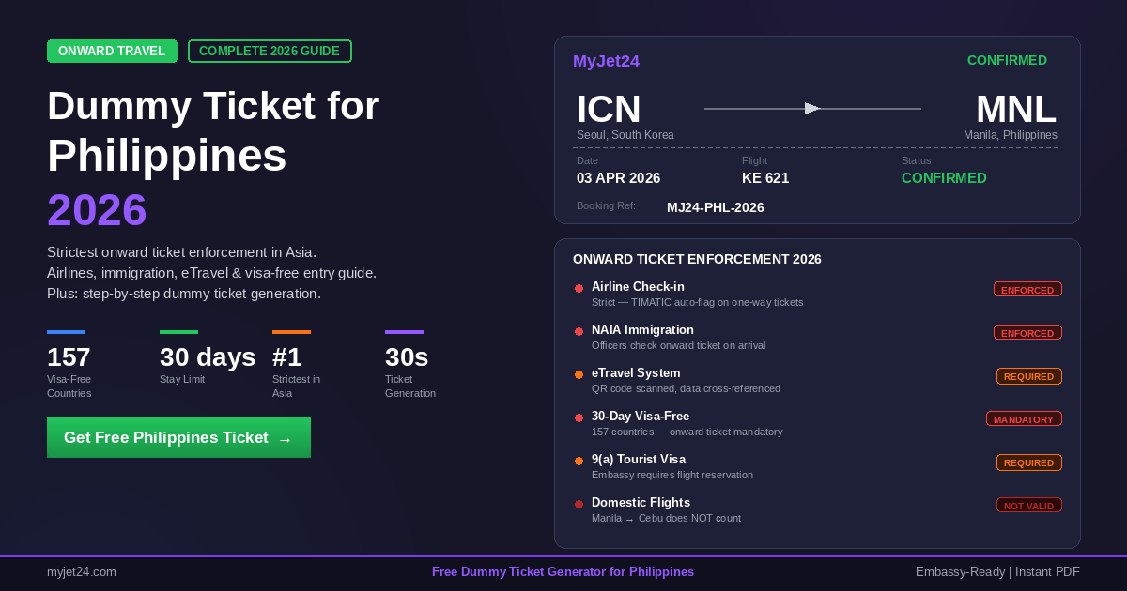Click the orange dot beside eTravel System
Viewport: 1127px width, 591px height.
pos(579,374)
